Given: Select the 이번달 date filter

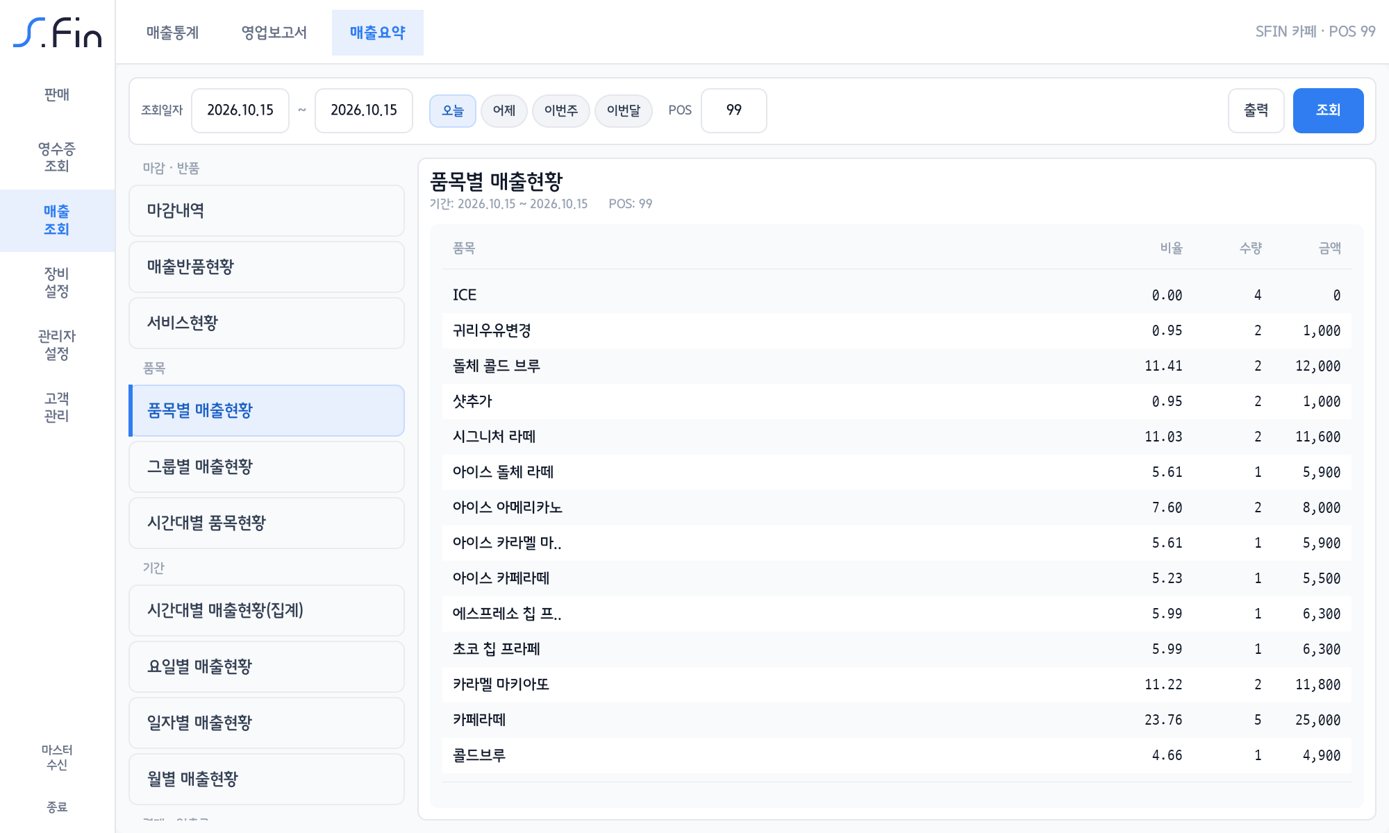Looking at the screenshot, I should tap(624, 111).
